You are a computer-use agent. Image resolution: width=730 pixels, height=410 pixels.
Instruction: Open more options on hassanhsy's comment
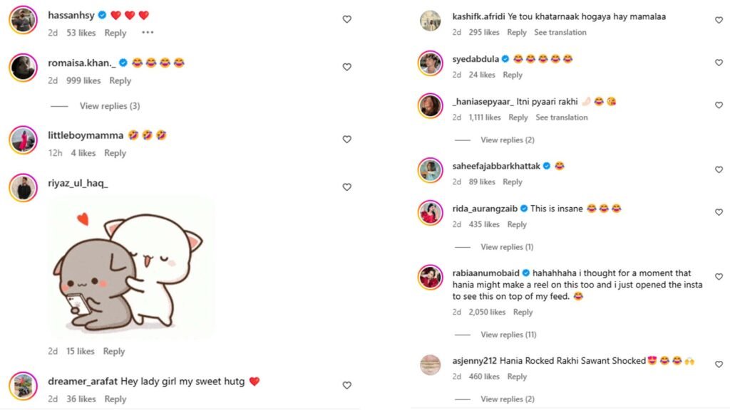click(148, 33)
